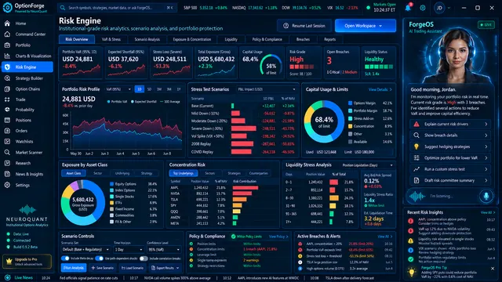Switch to VaR & Stress tab

tap(111, 39)
